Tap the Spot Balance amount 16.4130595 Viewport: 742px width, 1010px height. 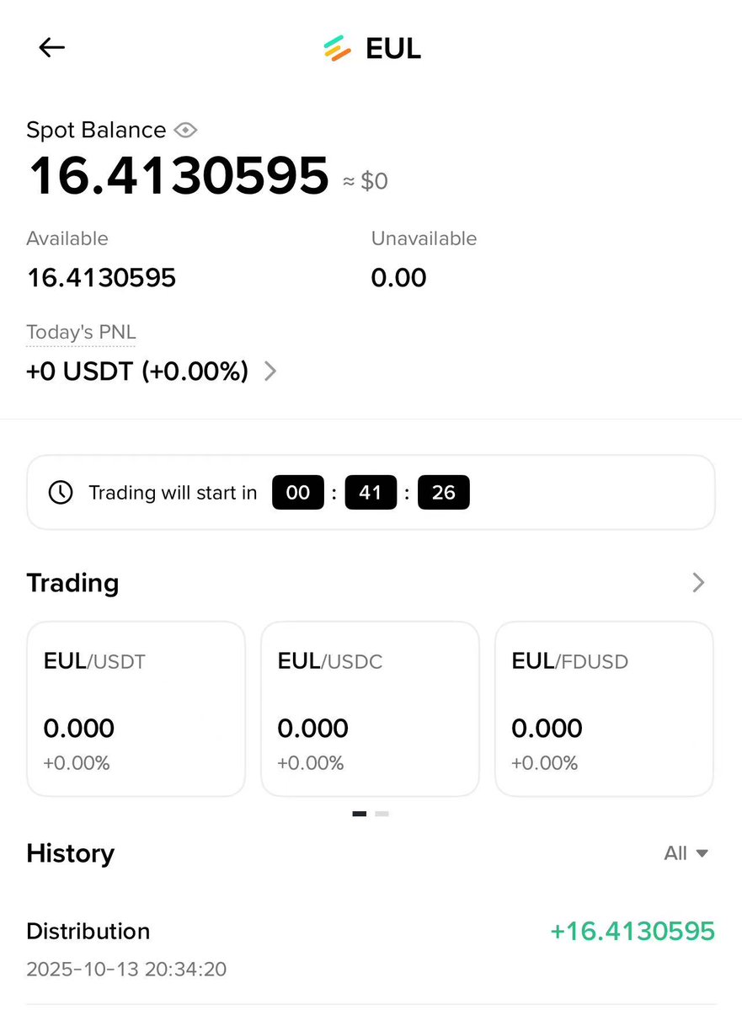[179, 176]
